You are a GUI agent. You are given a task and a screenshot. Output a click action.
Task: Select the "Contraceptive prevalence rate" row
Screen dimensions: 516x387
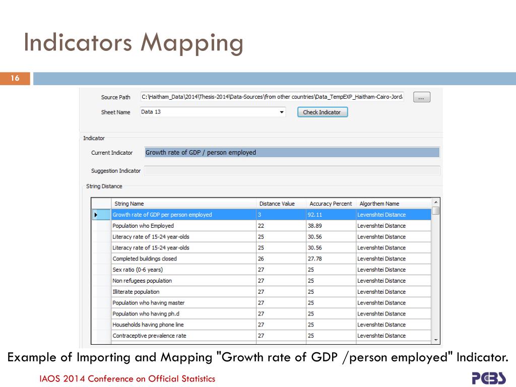tap(261, 336)
